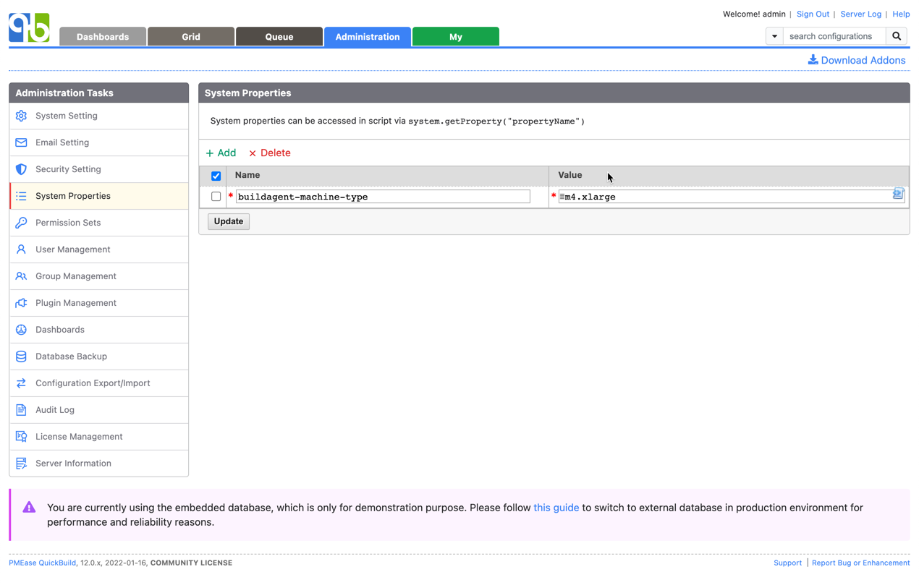
Task: Open License Management in the sidebar
Action: click(x=99, y=437)
